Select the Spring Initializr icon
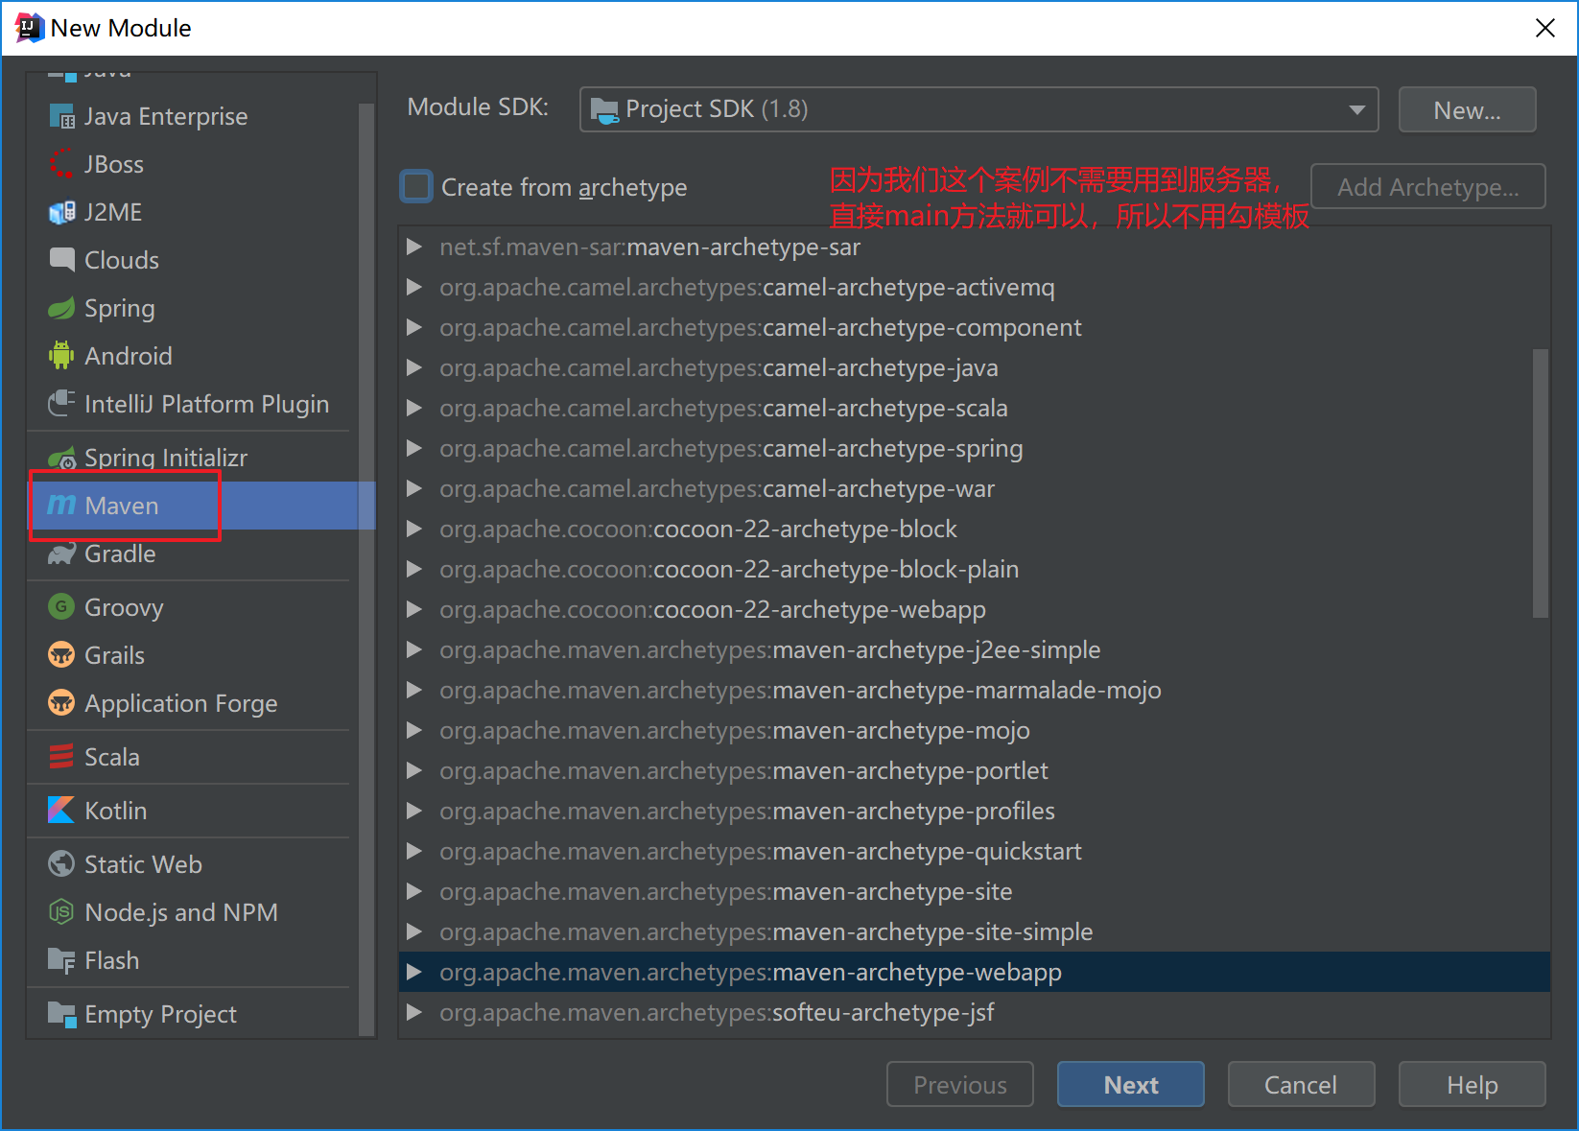1579x1131 pixels. (x=61, y=458)
